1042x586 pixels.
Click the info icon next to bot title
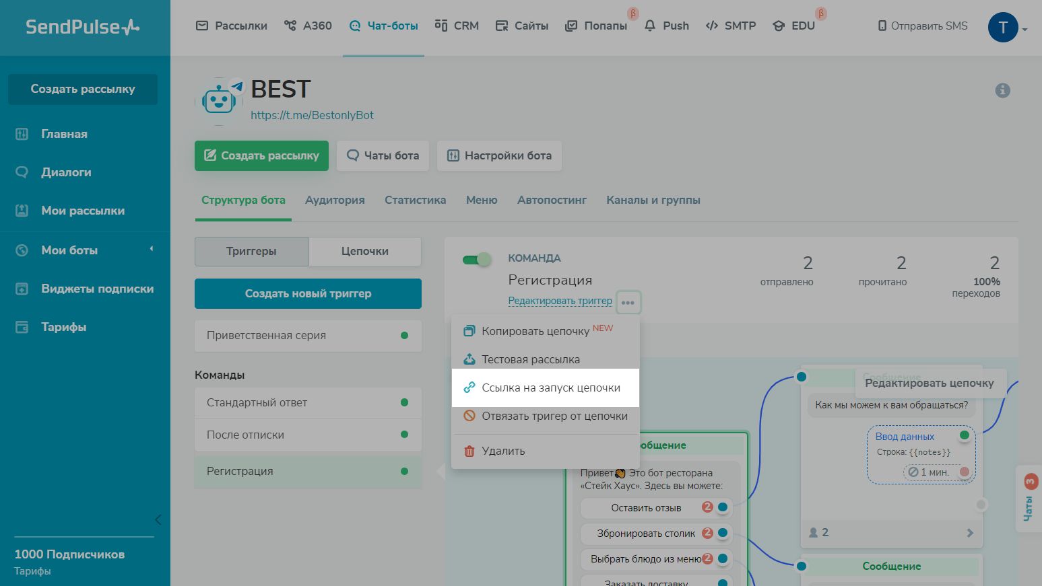[x=1002, y=90]
